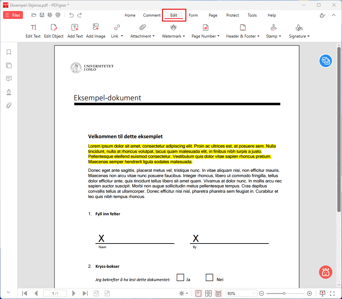
Task: Tick the "Ja" checkbox in the document
Action: 180,277
